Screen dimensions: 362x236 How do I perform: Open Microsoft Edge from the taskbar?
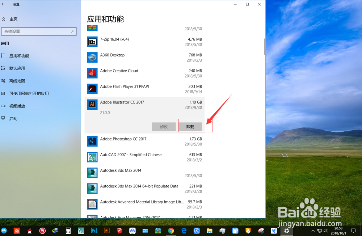coord(184,231)
